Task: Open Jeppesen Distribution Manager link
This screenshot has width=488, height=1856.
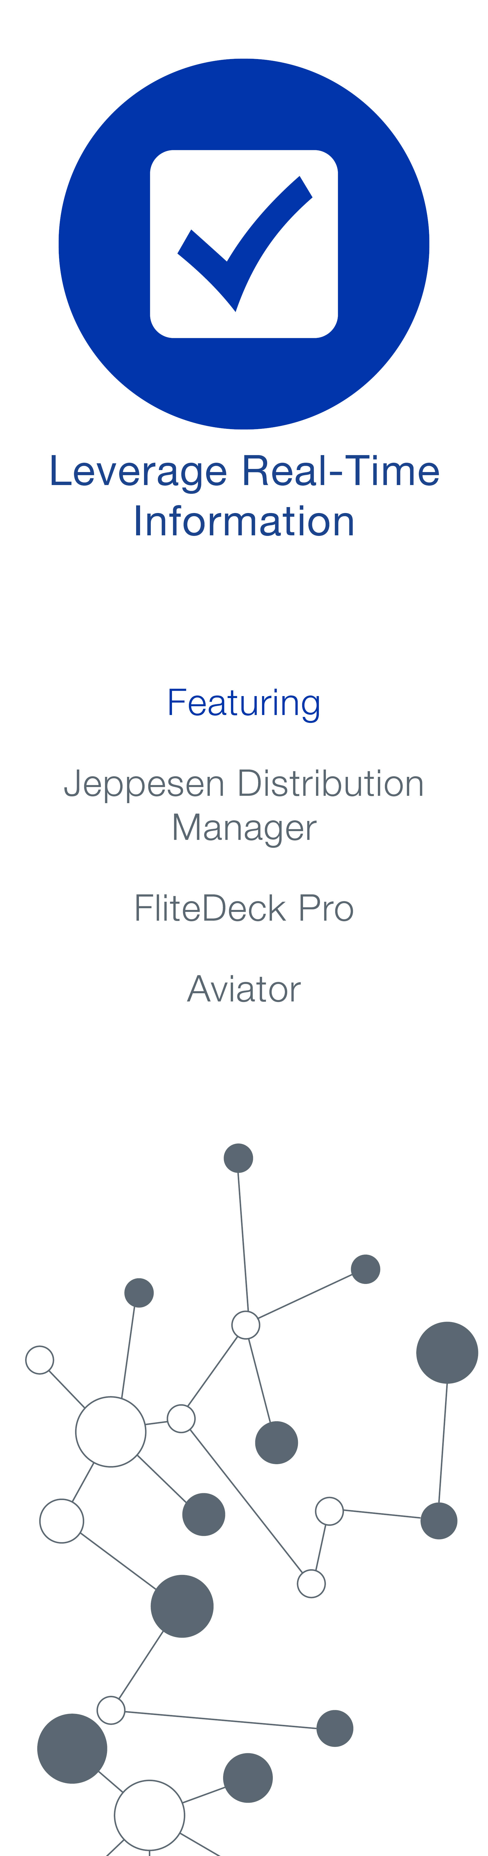Action: click(x=244, y=805)
